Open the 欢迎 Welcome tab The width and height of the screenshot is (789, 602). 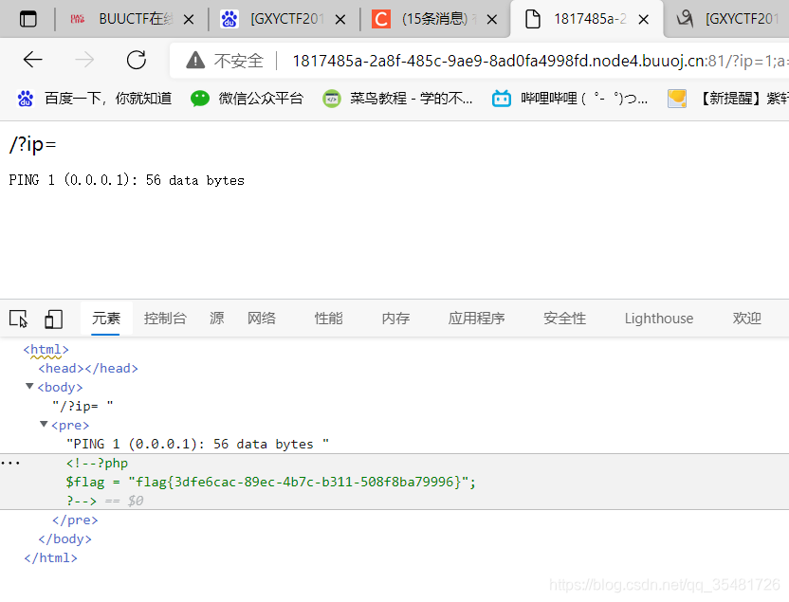click(746, 319)
